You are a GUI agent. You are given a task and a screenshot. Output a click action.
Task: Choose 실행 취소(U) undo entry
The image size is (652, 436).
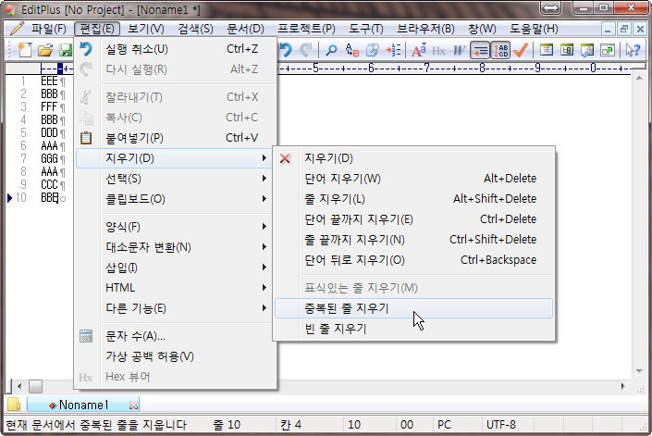(x=176, y=49)
